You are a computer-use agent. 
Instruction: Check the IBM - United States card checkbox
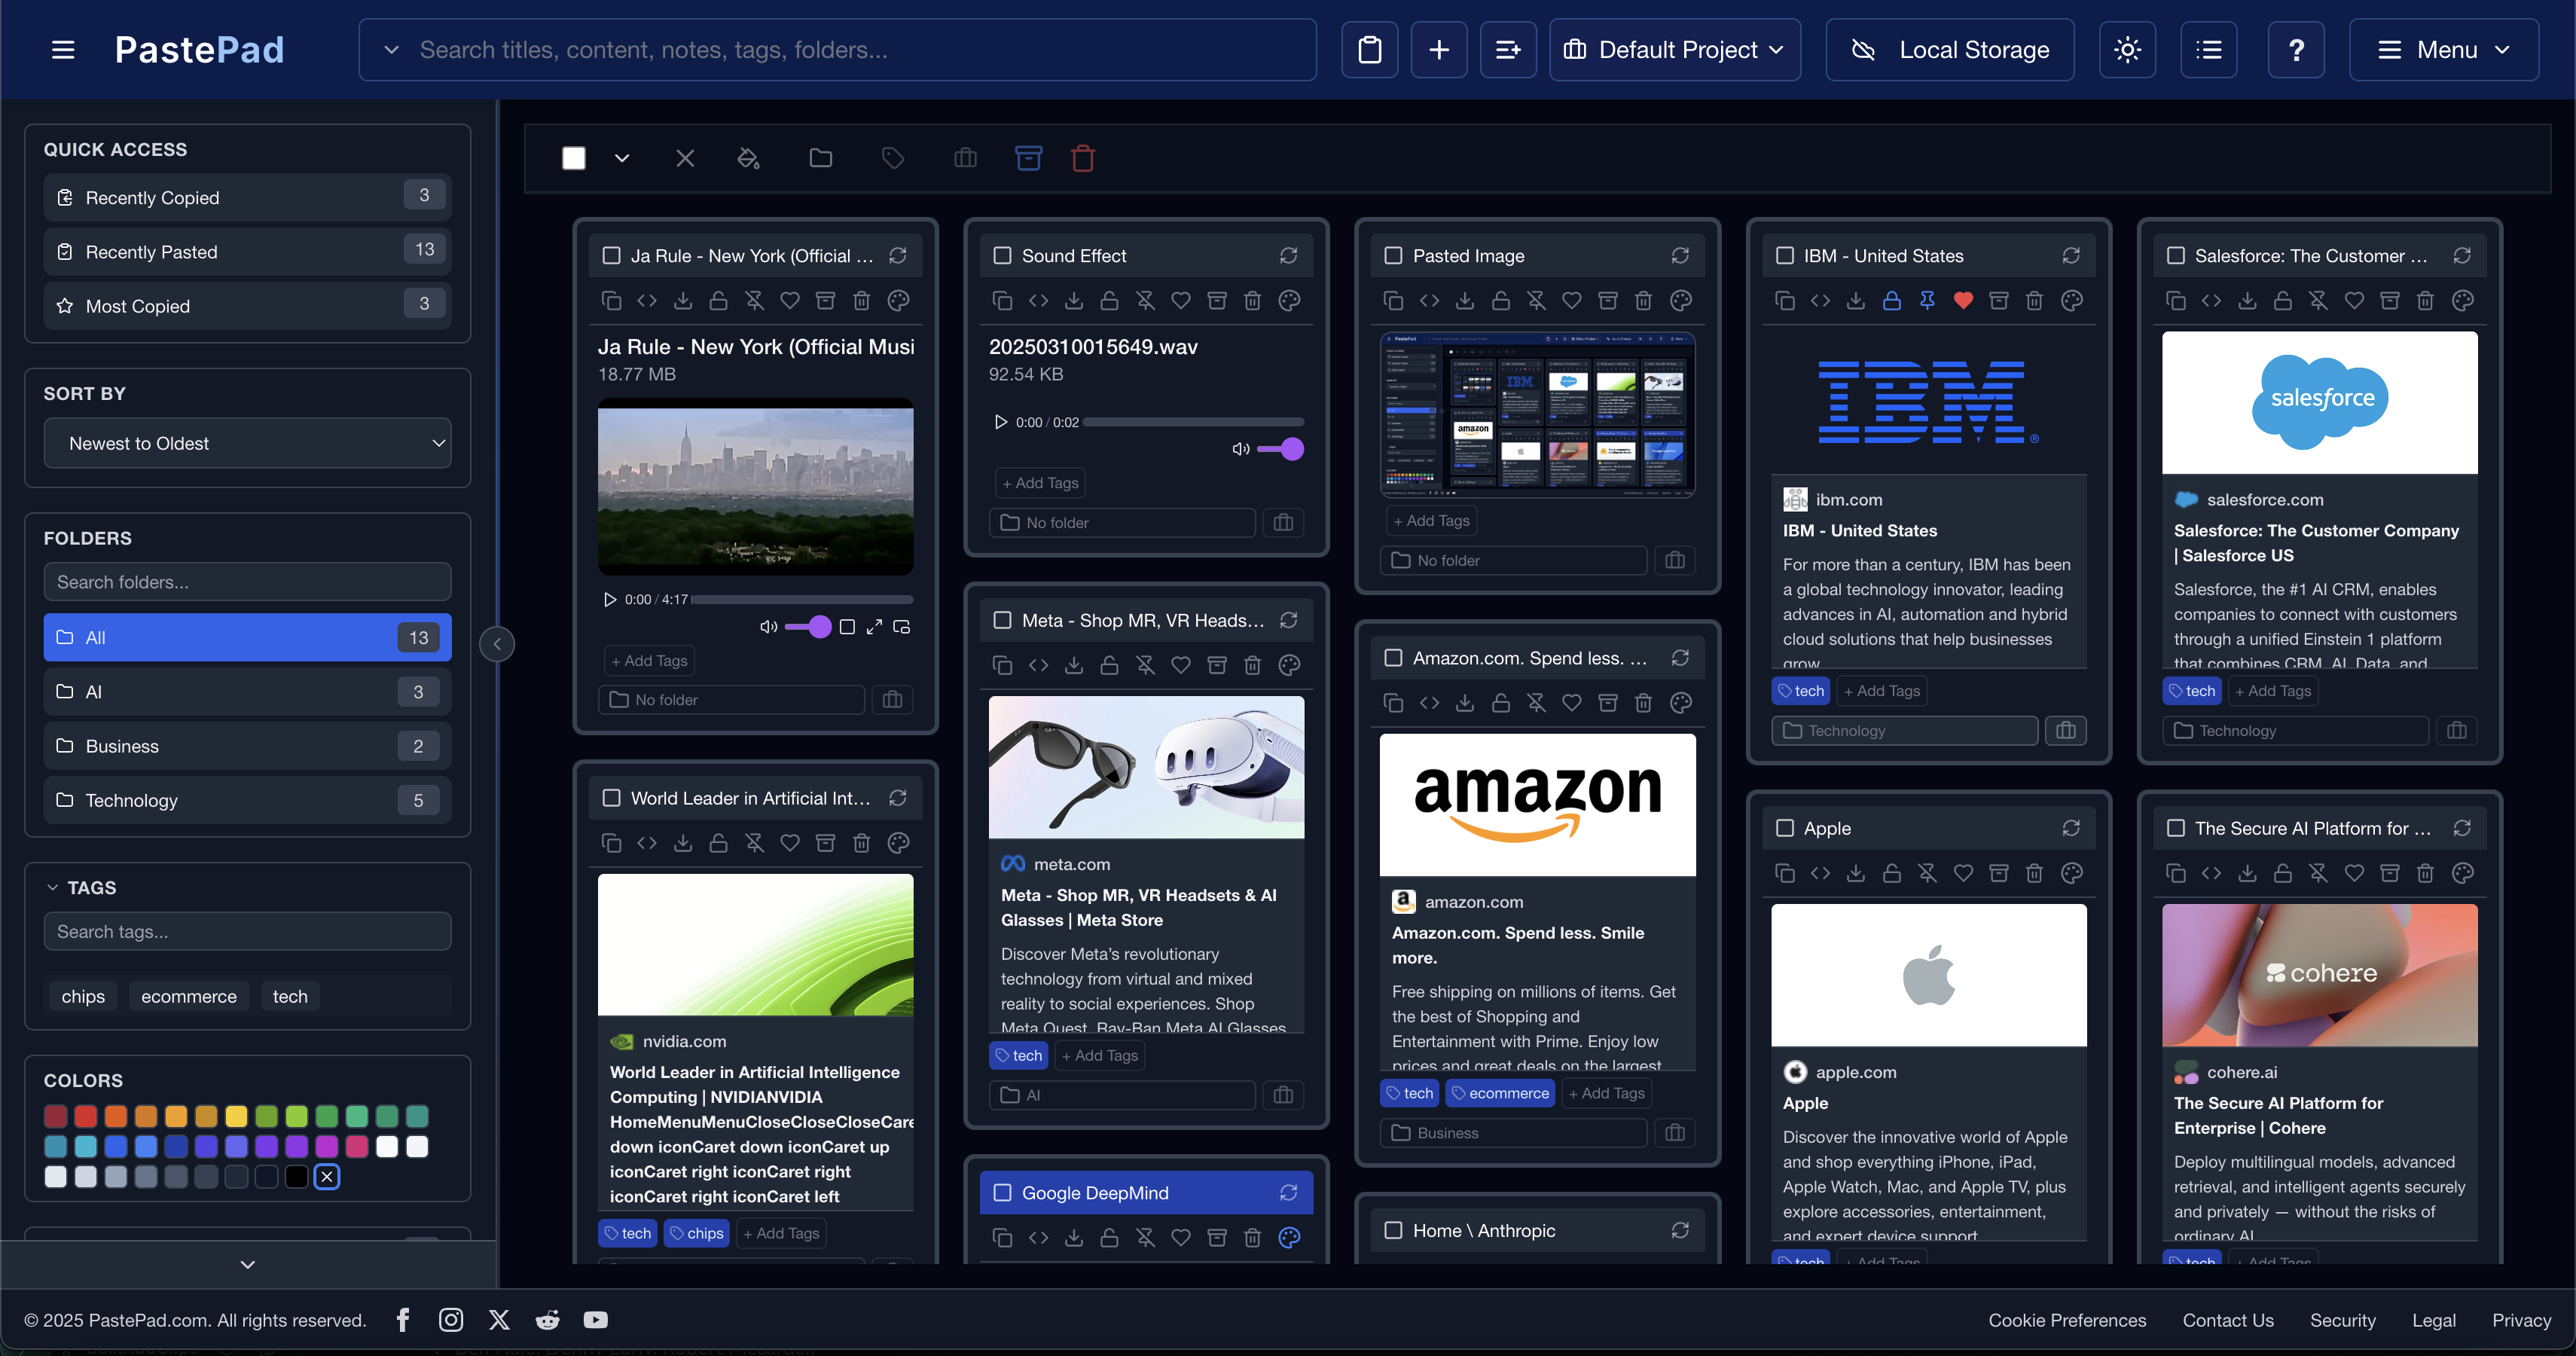click(x=1784, y=256)
